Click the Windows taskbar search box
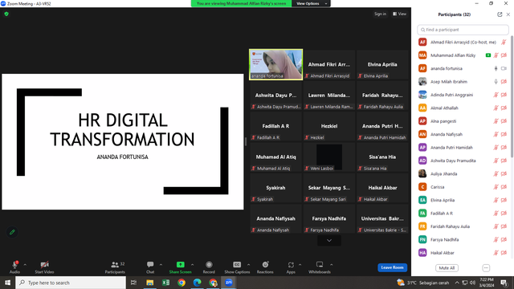Image resolution: width=514 pixels, height=289 pixels. click(x=71, y=283)
